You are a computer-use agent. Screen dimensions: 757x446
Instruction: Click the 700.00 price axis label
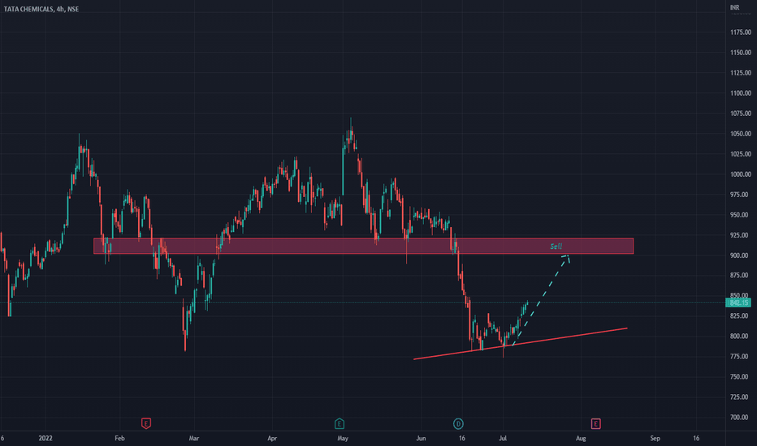click(741, 417)
